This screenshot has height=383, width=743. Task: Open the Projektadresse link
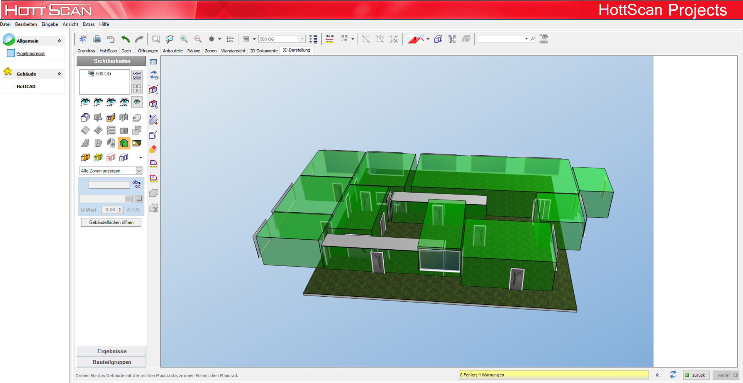coord(30,54)
